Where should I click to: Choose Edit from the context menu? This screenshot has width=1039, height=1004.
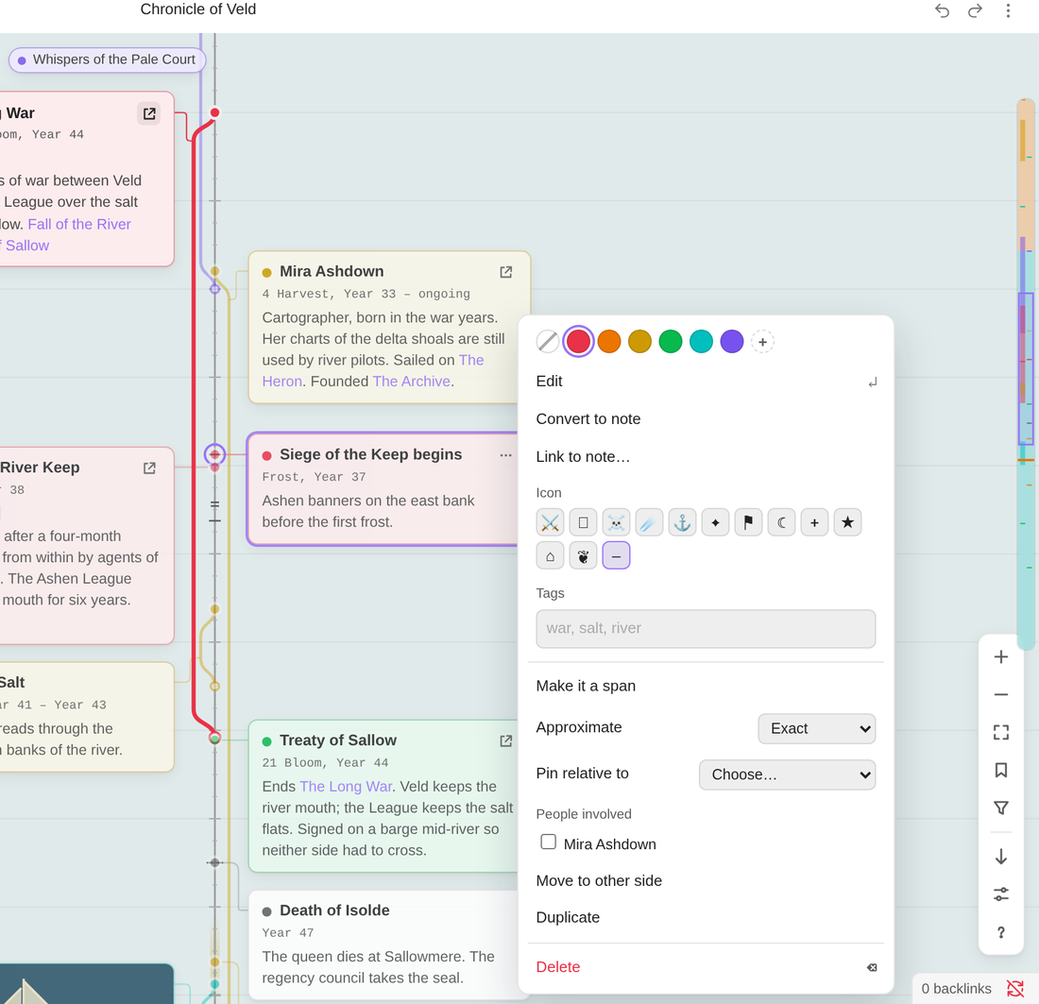point(706,381)
